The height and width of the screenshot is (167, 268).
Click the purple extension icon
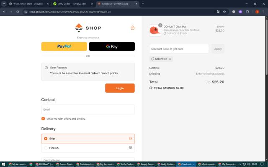(x=240, y=12)
